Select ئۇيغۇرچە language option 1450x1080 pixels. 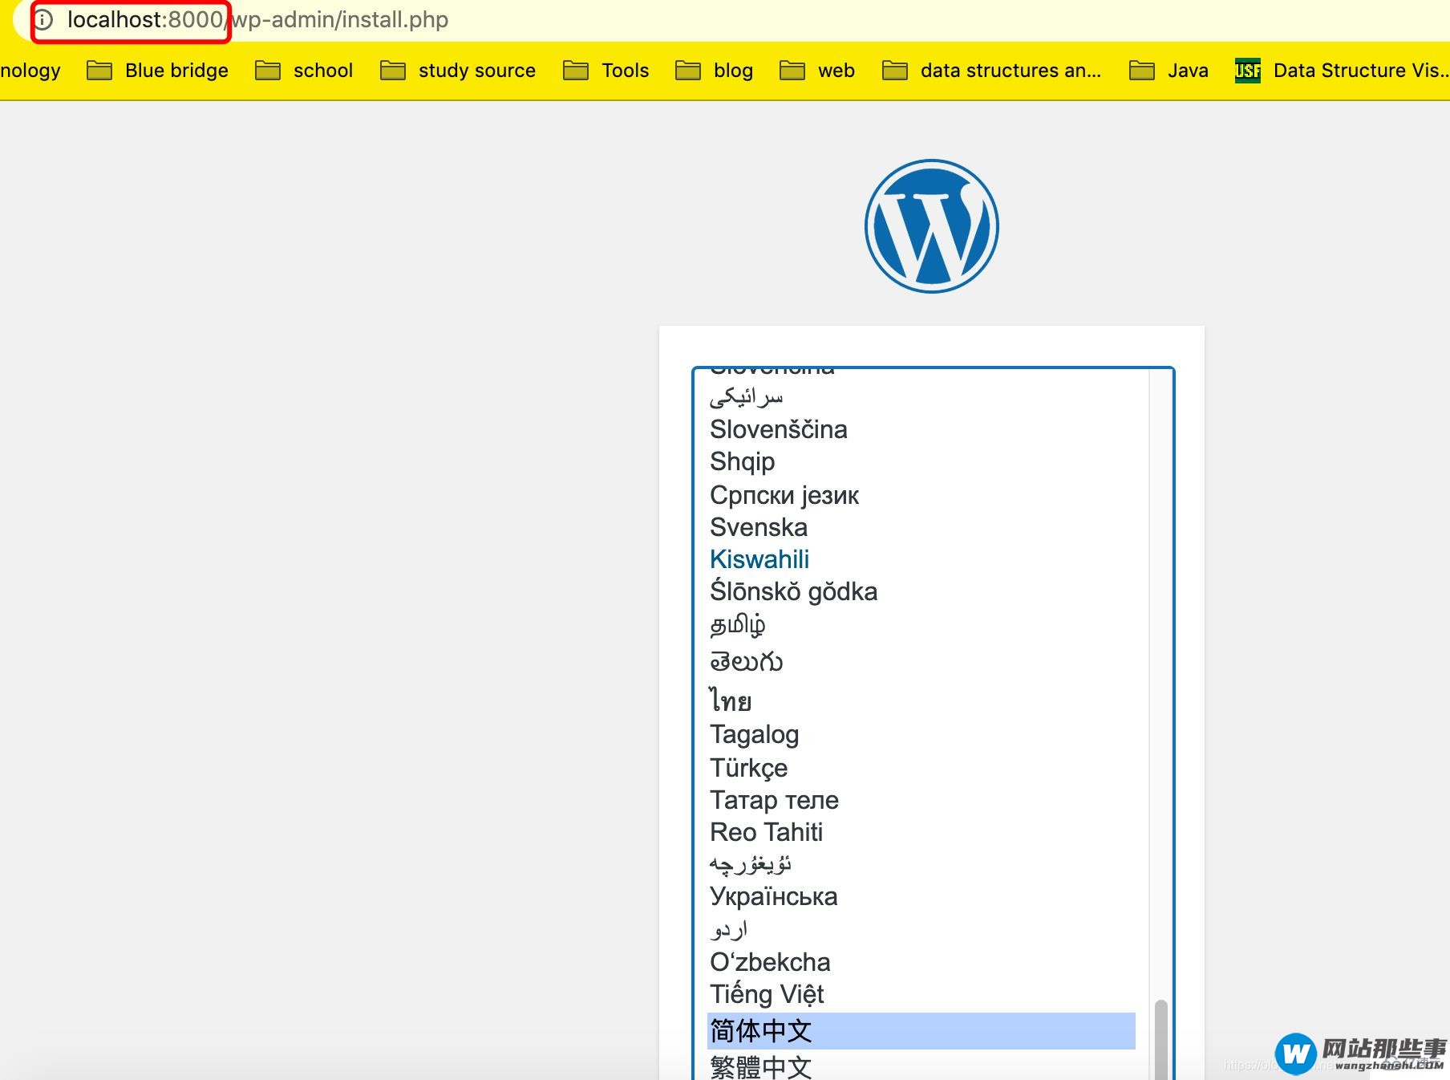pos(921,864)
